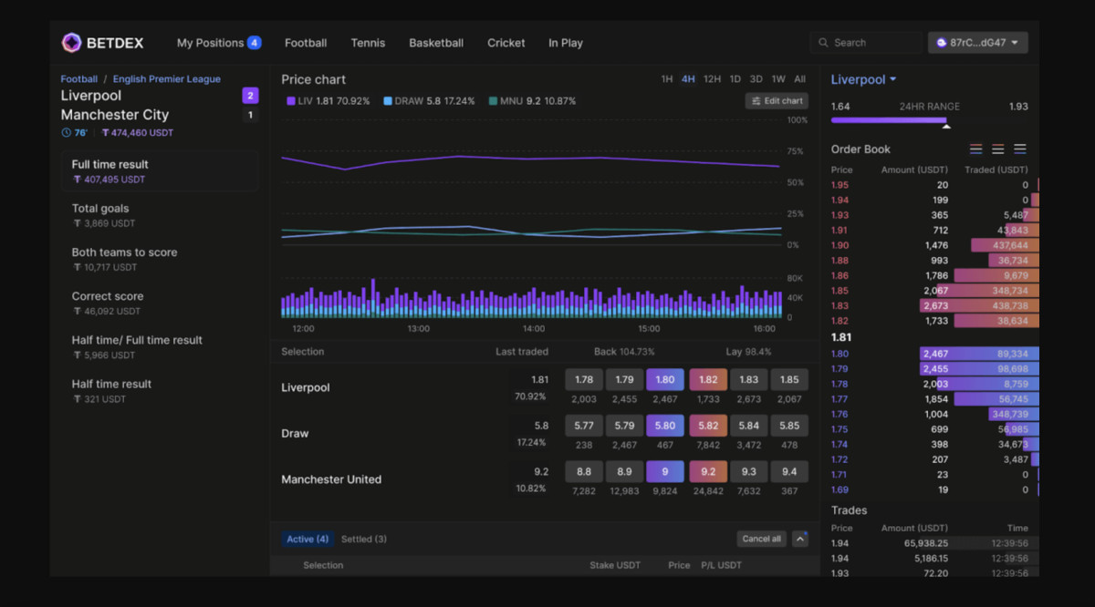Switch to the Settled (3) tab

click(x=364, y=539)
